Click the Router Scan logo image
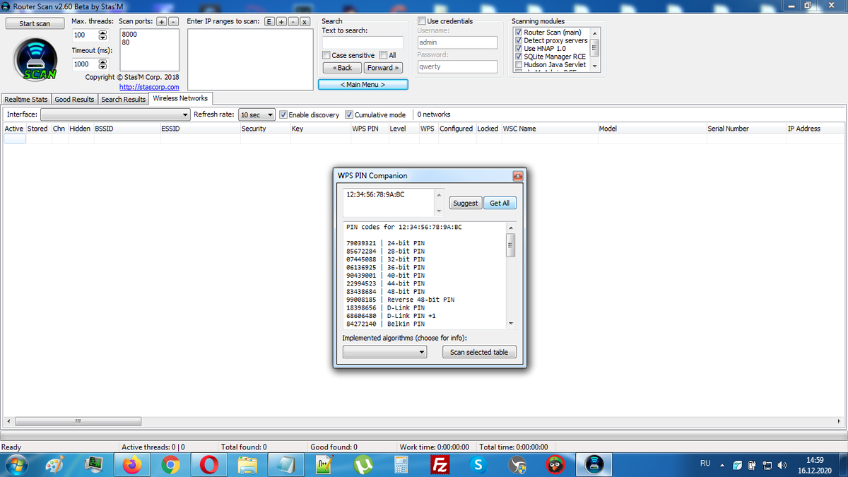 [x=35, y=60]
